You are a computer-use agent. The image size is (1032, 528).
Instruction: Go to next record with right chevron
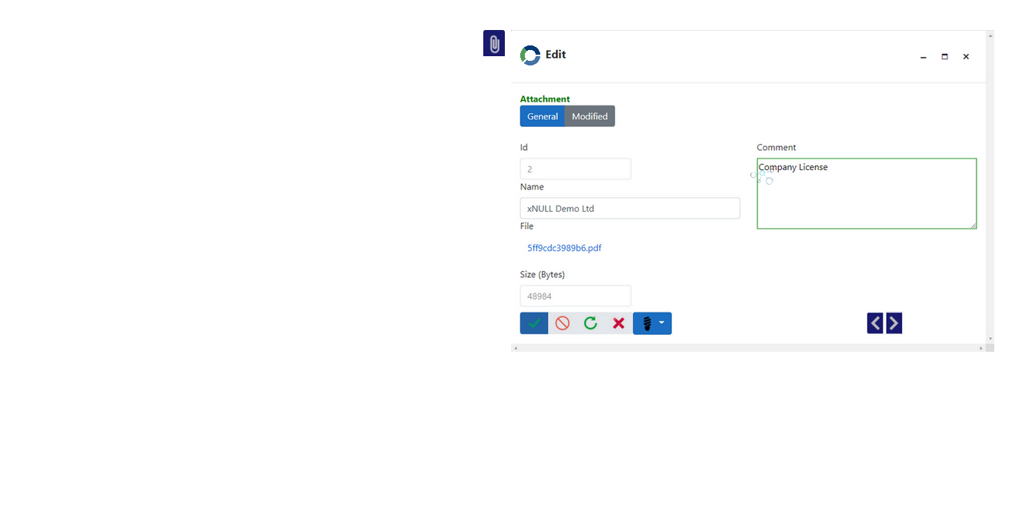pos(893,323)
